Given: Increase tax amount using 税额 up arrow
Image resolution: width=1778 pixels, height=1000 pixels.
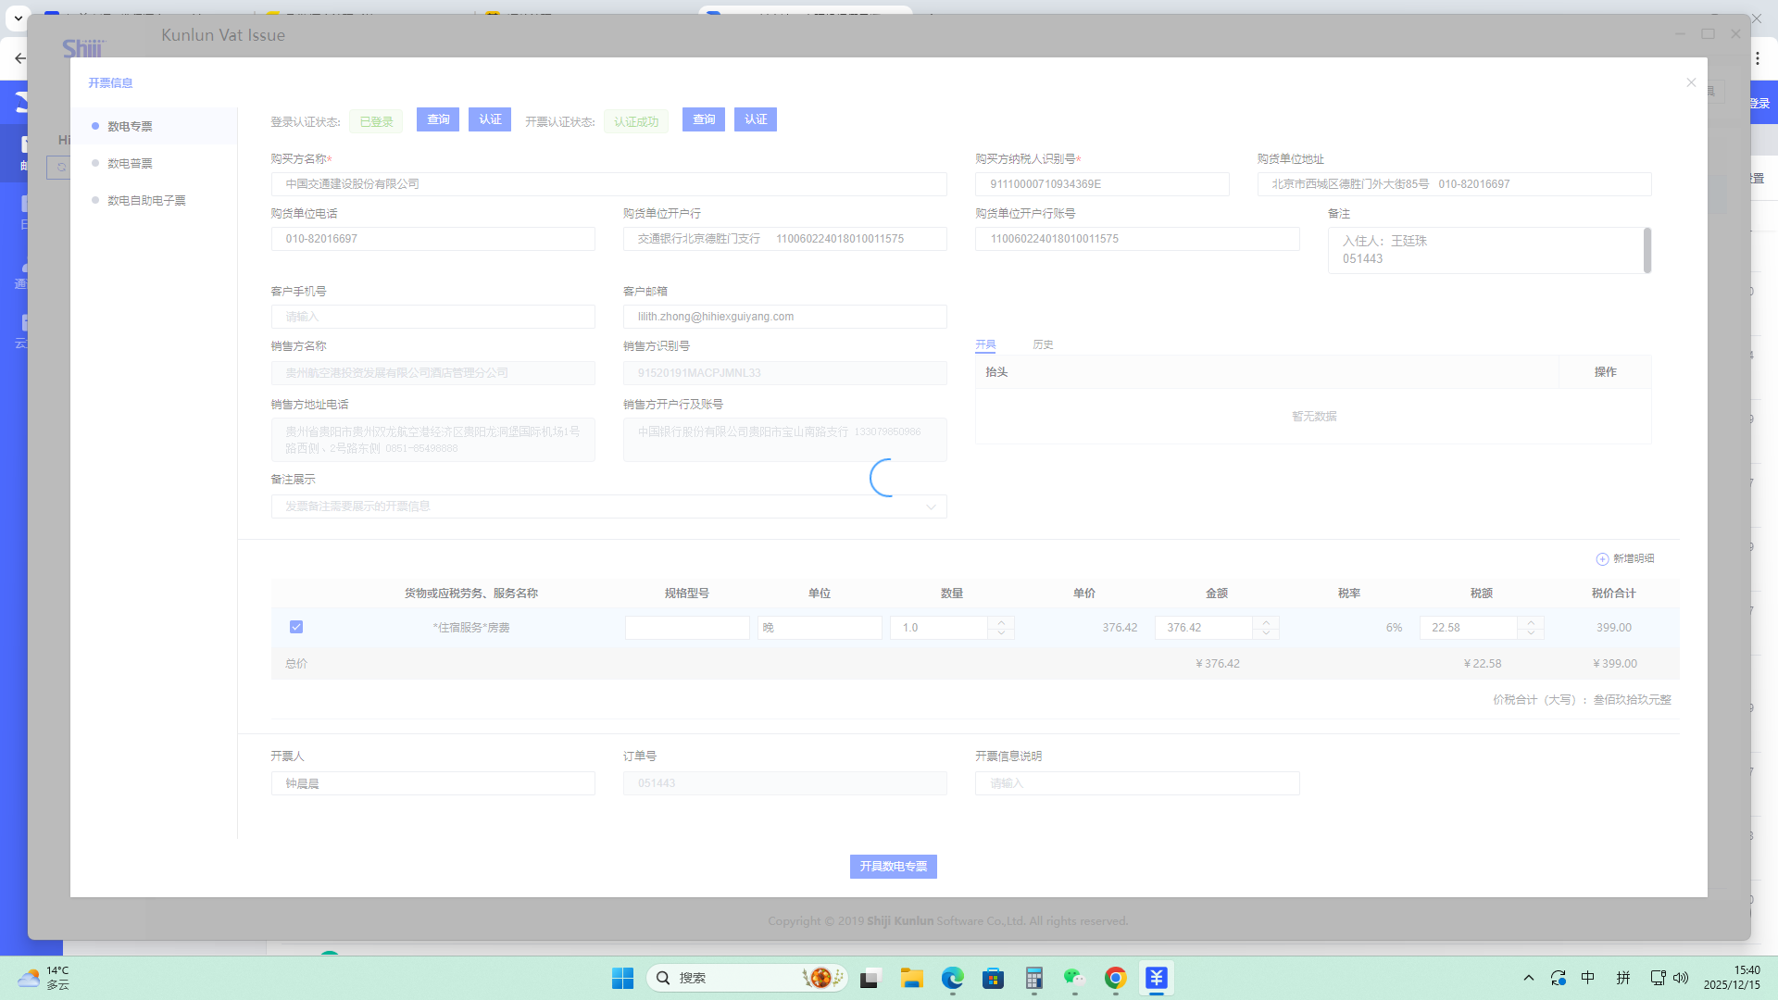Looking at the screenshot, I should coord(1531,622).
